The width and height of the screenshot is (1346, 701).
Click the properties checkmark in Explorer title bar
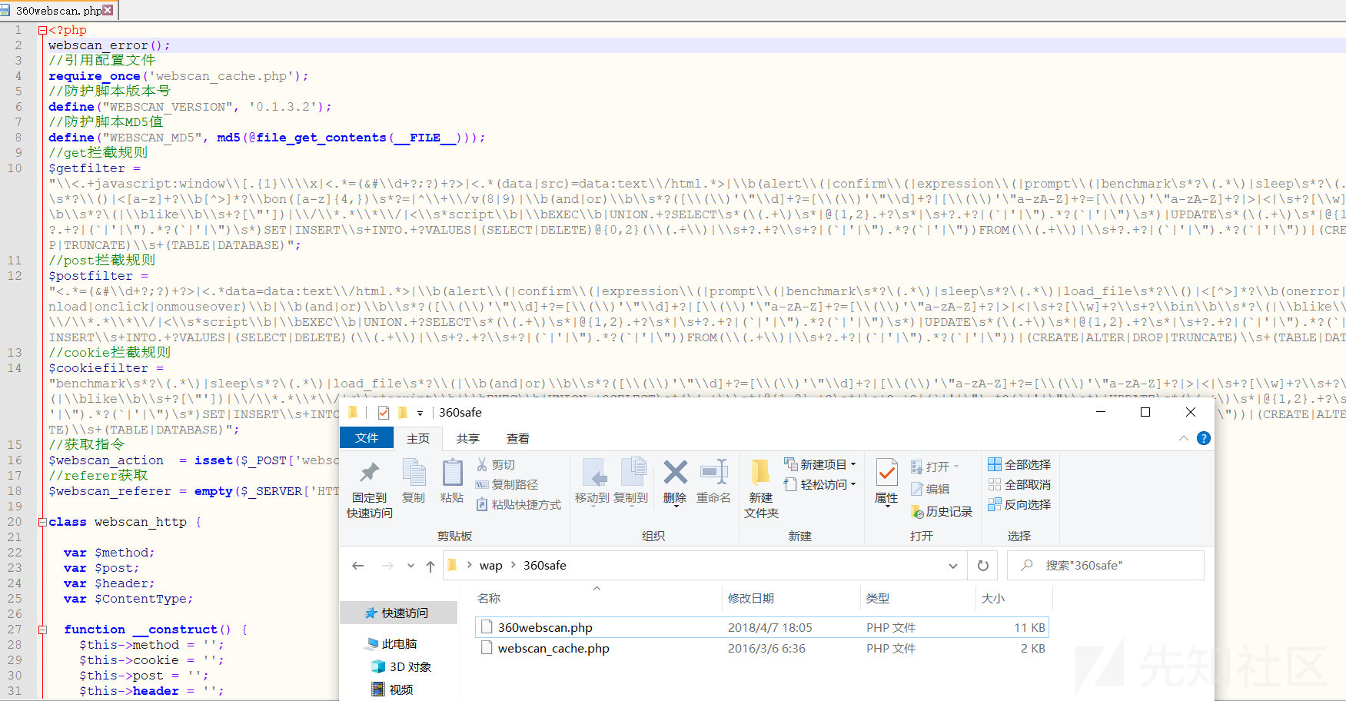pyautogui.click(x=384, y=413)
